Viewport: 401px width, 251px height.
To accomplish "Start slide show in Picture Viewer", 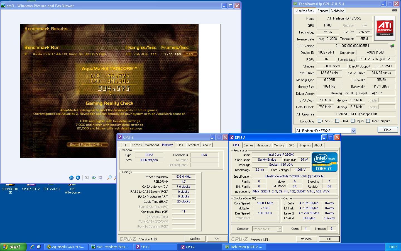I will (101, 178).
